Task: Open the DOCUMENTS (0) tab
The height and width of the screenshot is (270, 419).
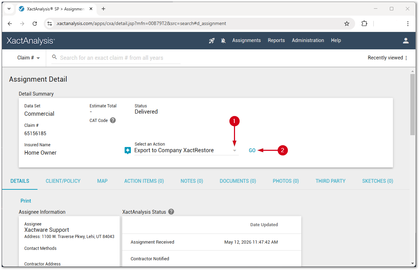Action: [238, 181]
